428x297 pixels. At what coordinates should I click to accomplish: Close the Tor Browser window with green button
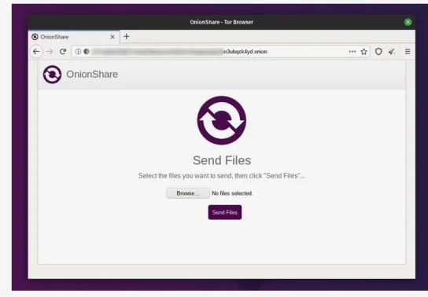point(408,22)
